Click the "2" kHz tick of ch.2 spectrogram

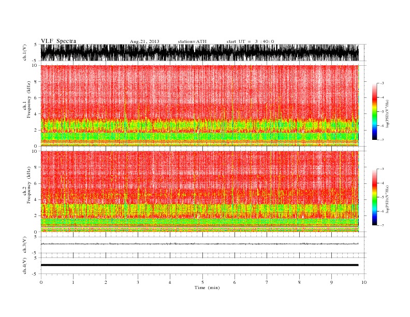point(36,216)
